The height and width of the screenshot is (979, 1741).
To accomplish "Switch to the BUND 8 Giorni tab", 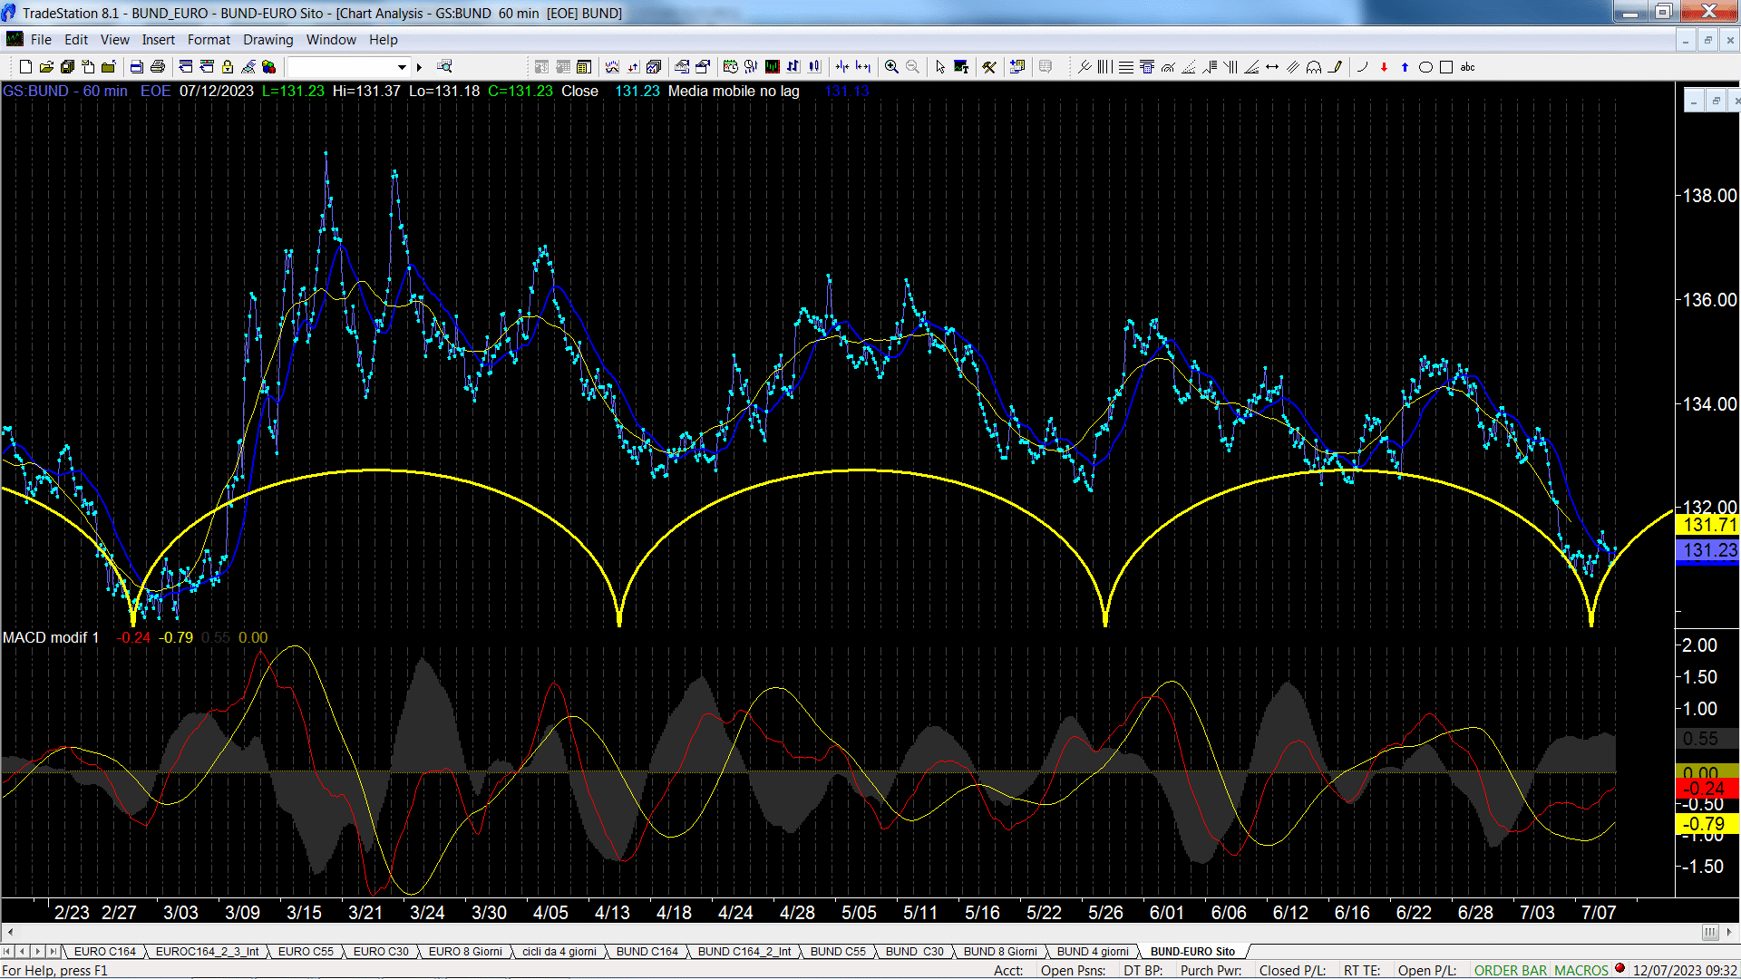I will pyautogui.click(x=1000, y=952).
